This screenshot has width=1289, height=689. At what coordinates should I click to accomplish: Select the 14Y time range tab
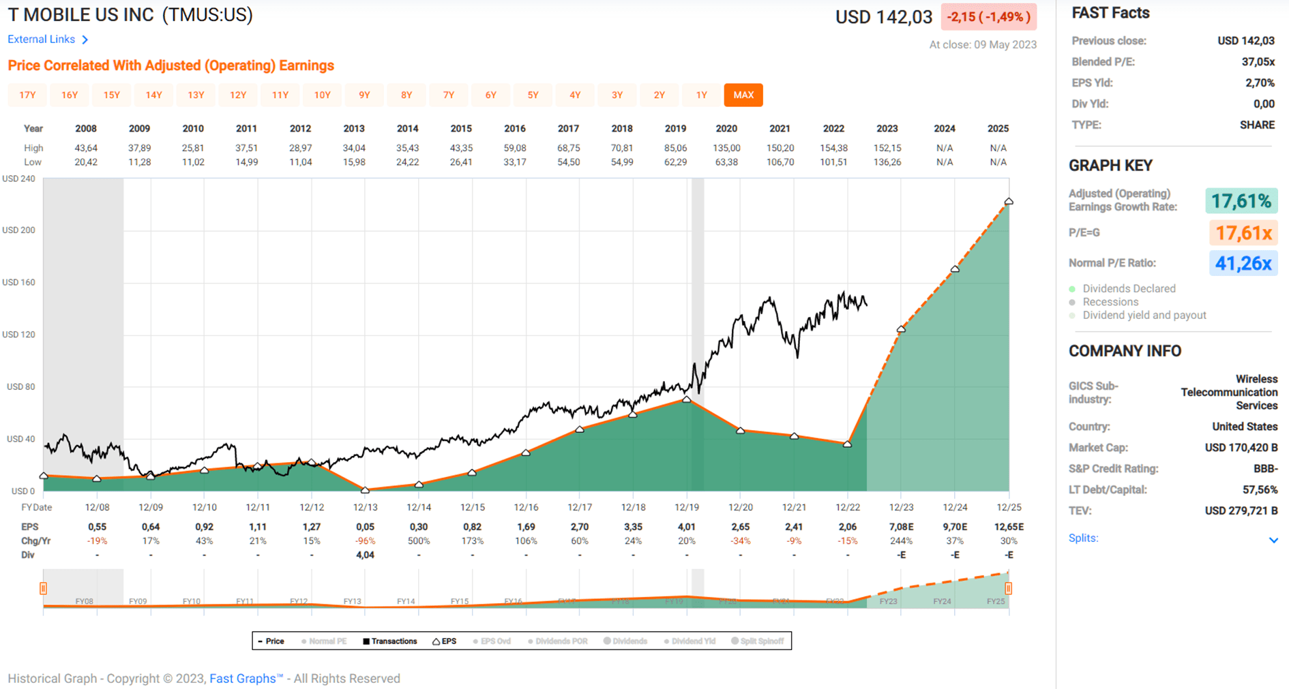click(154, 95)
